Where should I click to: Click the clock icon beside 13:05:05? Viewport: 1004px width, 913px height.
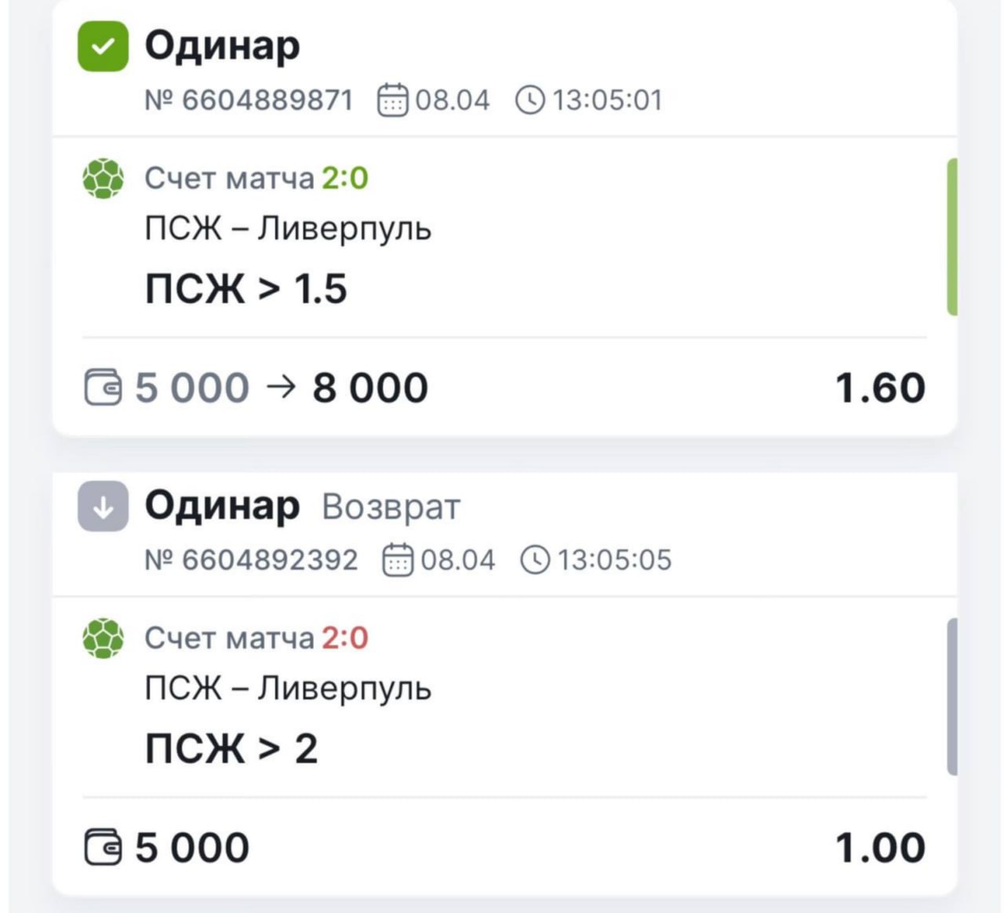[535, 560]
